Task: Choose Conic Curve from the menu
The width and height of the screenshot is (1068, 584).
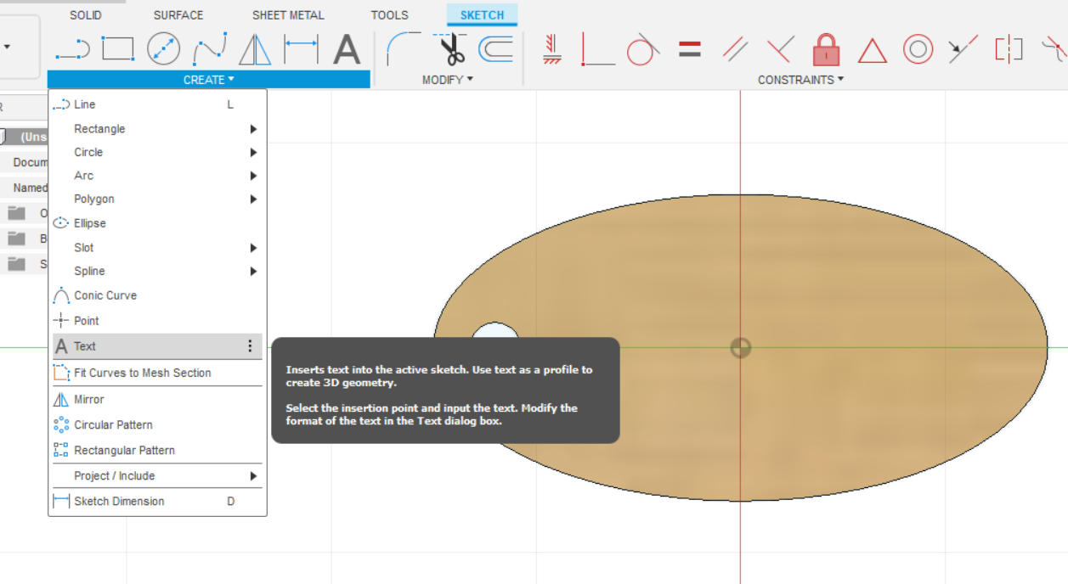Action: tap(157, 295)
